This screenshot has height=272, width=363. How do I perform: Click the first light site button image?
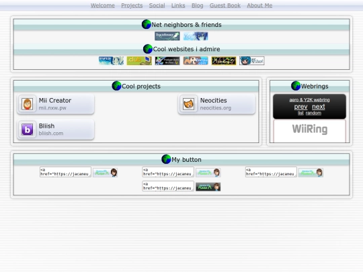[106, 173]
